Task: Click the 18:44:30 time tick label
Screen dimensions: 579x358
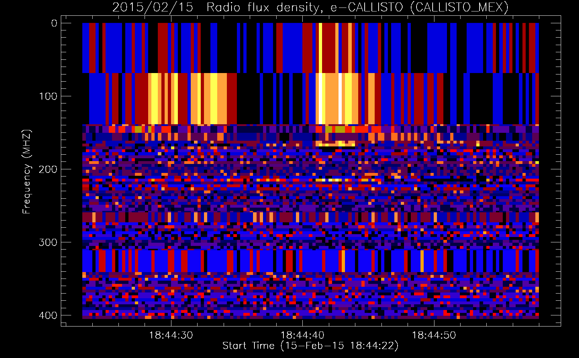Action: [171, 335]
